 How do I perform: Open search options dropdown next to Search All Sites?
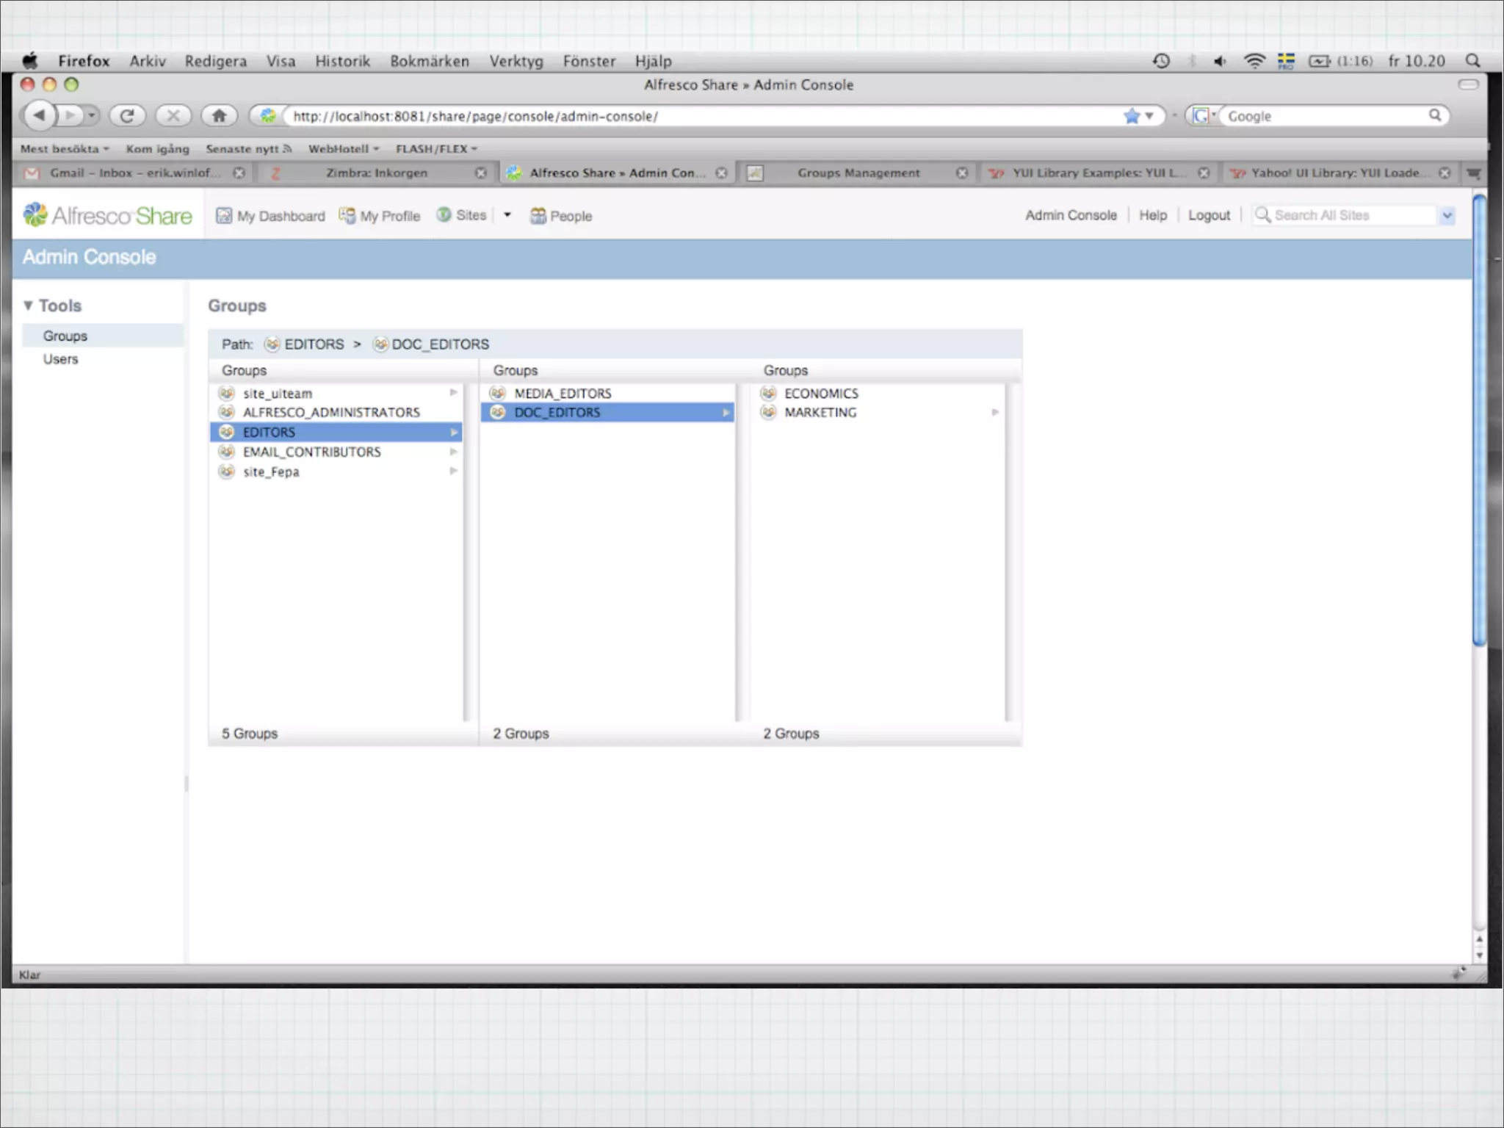pos(1447,215)
